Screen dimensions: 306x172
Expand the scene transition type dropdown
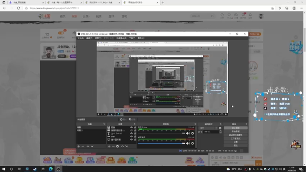[208, 128]
